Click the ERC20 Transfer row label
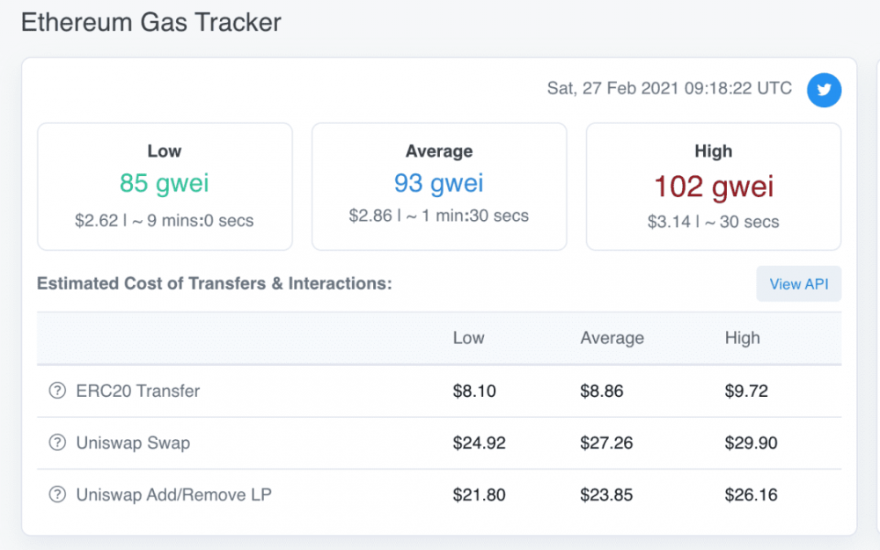The height and width of the screenshot is (550, 880). [138, 391]
